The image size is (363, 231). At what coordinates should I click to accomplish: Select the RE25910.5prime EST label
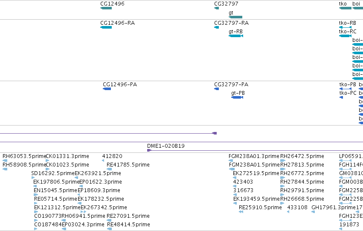(260, 208)
